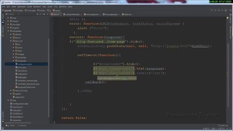The height and width of the screenshot is (131, 233).
Task: Open the Window menu
Action: tap(63, 7)
